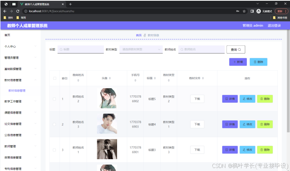The image size is (290, 171).
Task: Click the browser forward arrow
Action: pos(11,11)
